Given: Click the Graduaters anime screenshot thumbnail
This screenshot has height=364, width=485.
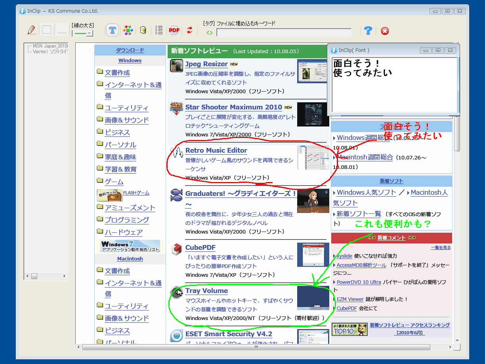Looking at the screenshot, I should click(x=313, y=201).
